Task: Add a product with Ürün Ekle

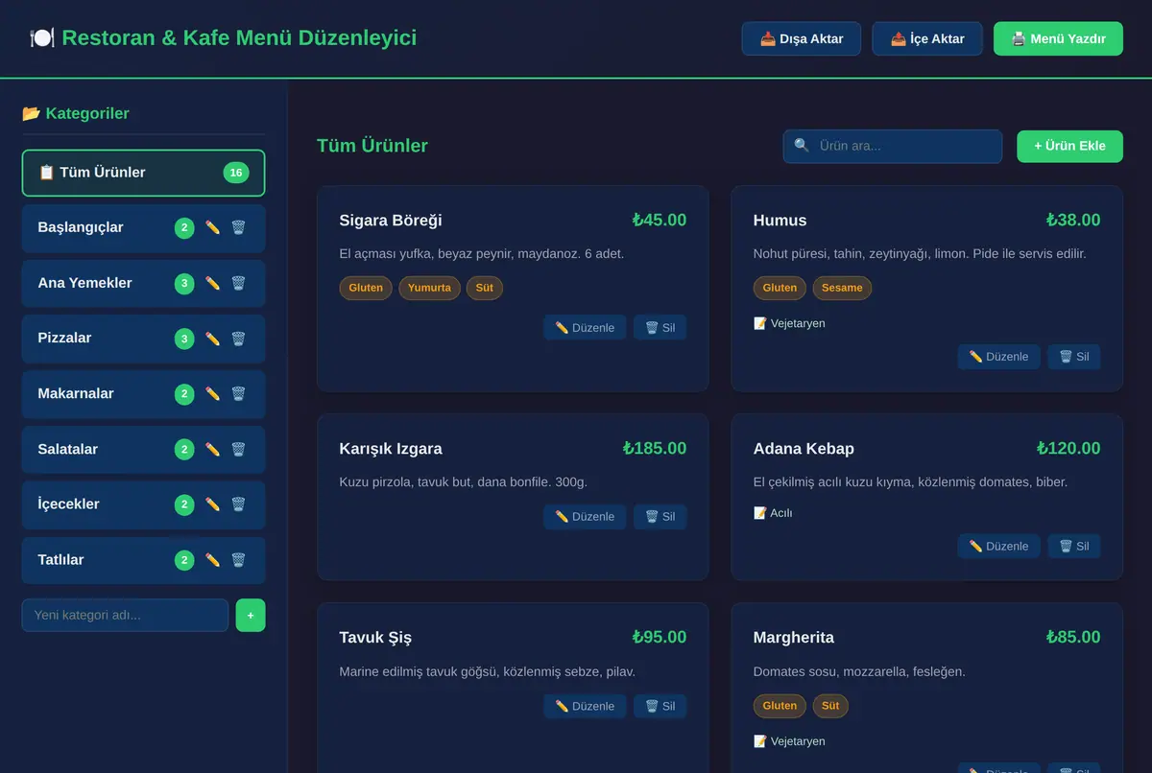Action: (1069, 146)
